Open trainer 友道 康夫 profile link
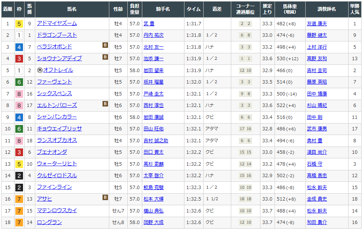 pyautogui.click(x=317, y=24)
